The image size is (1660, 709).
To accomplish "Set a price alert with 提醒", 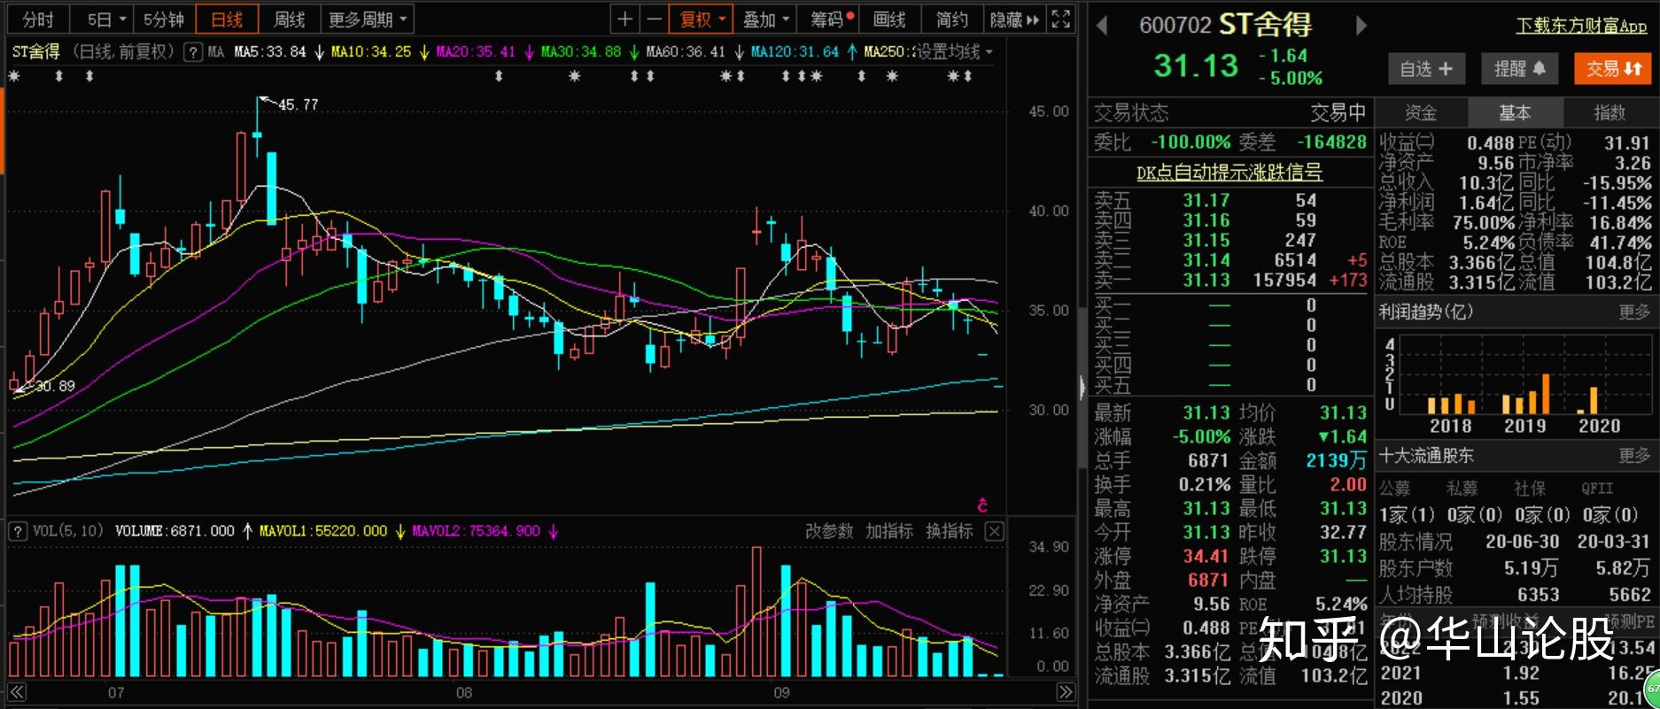I will point(1519,69).
